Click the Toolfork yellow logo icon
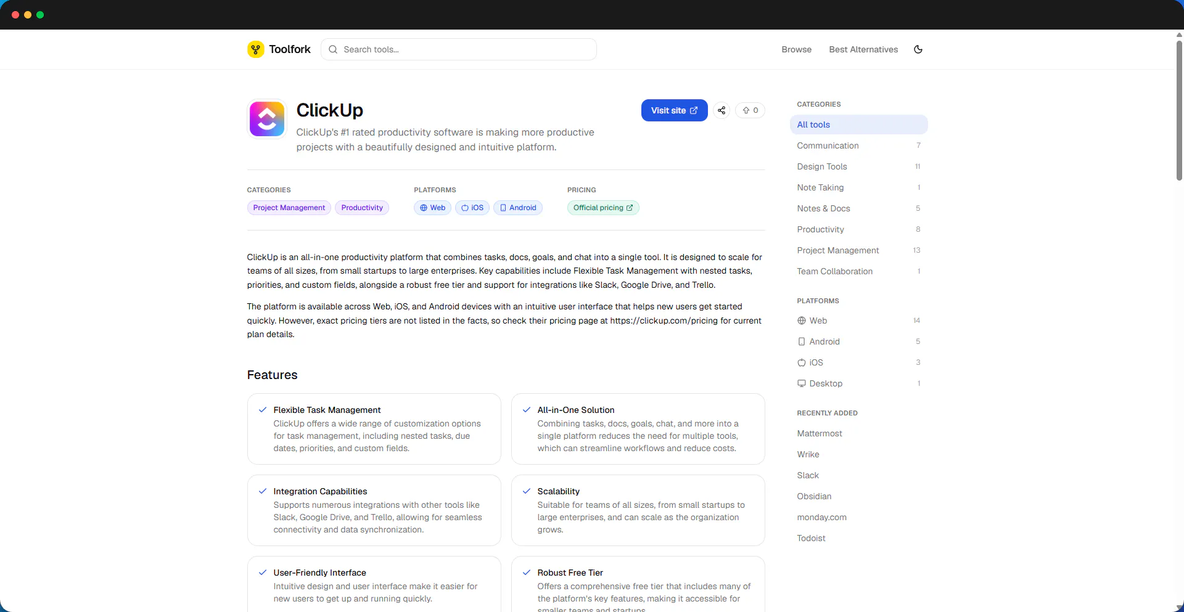This screenshot has height=612, width=1184. [x=255, y=49]
